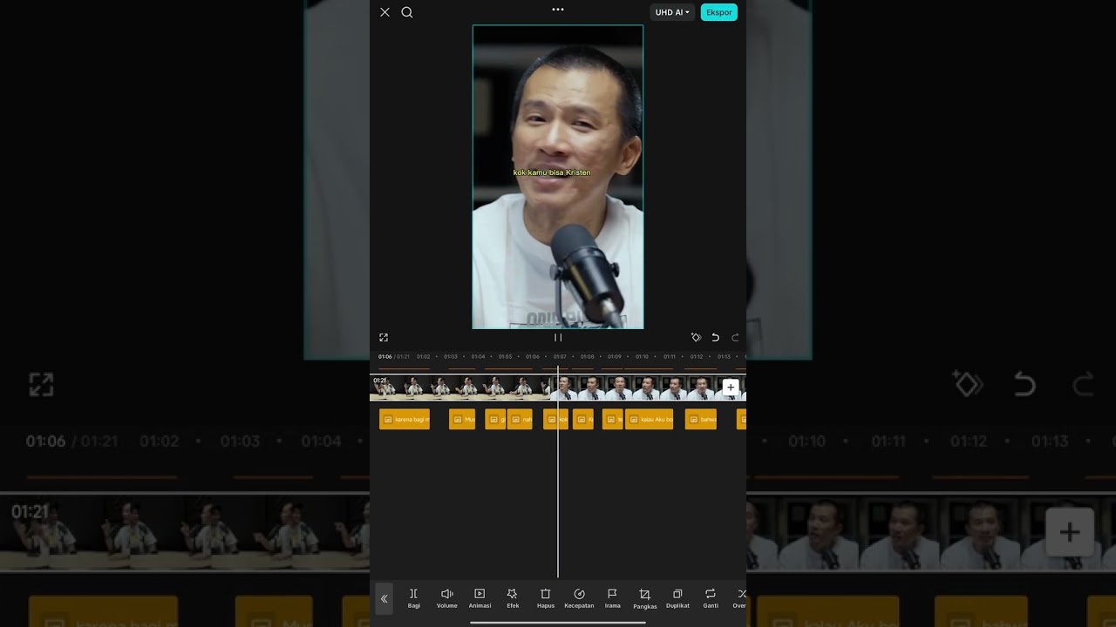Select the 'nah' caption clip
Screen dimensions: 1116x627
(x=520, y=419)
